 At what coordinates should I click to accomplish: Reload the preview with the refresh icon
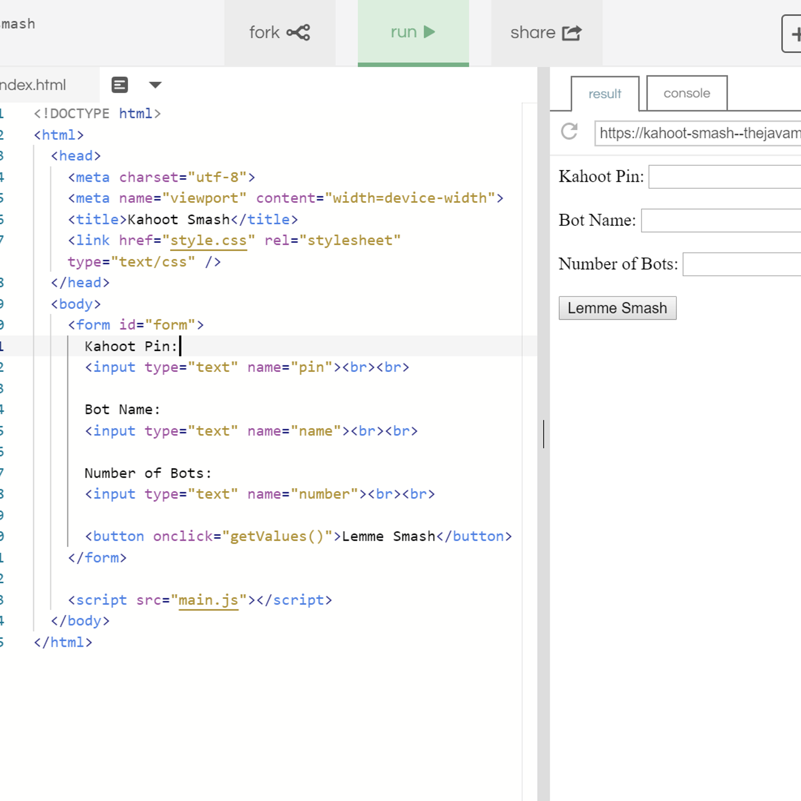569,132
